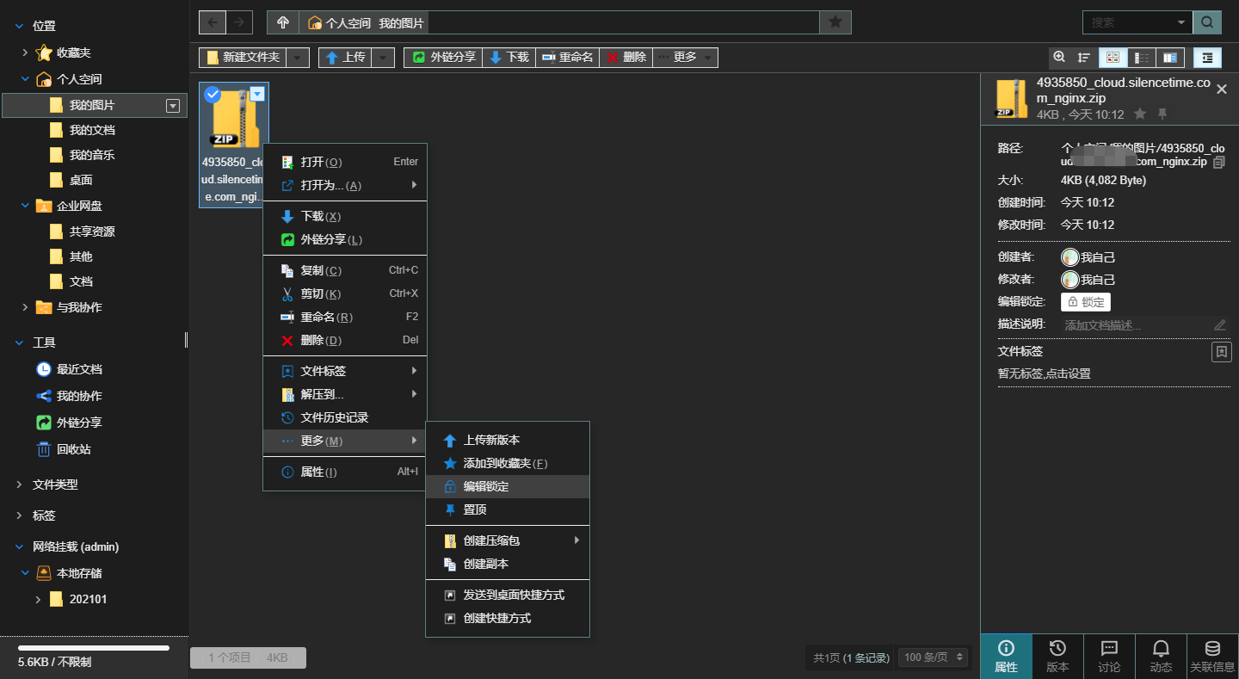Star the file using the favorite icon
The image size is (1239, 679).
click(1140, 113)
